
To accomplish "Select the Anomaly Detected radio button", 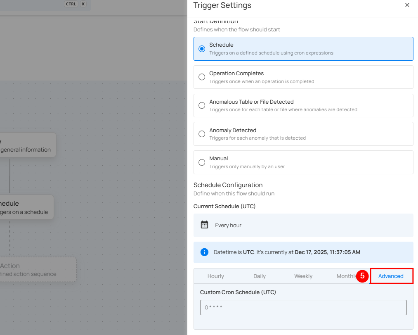I will click(202, 134).
